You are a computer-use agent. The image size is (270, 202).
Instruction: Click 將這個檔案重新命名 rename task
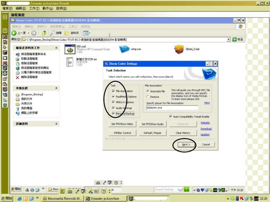pos(33,54)
